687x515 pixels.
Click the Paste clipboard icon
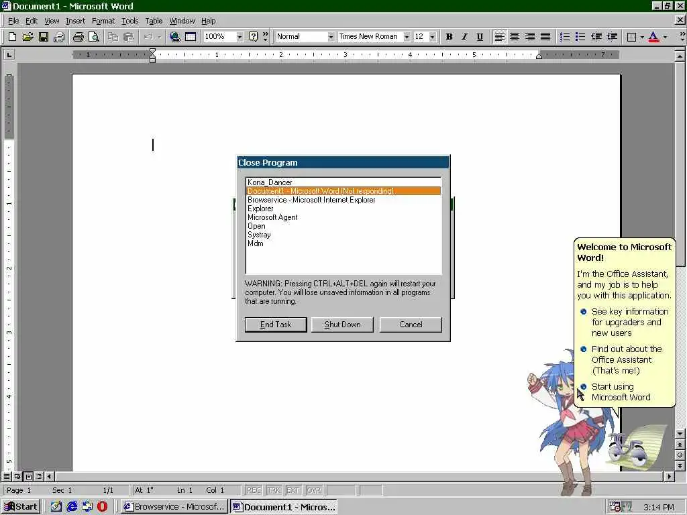(x=128, y=37)
